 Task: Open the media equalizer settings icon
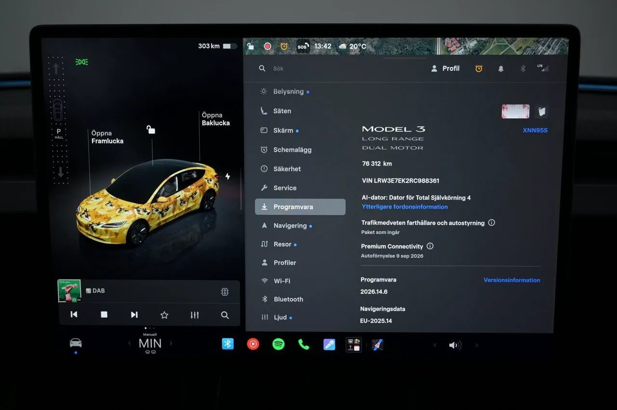tap(195, 315)
